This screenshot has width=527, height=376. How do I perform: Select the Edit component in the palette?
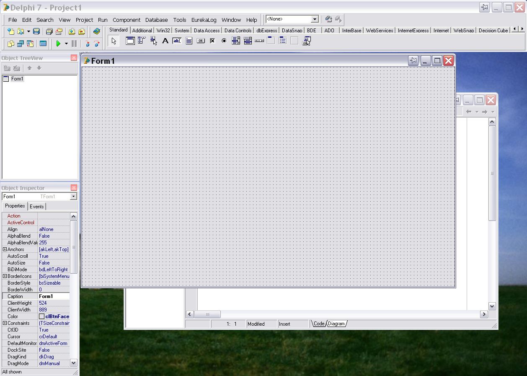pyautogui.click(x=177, y=41)
